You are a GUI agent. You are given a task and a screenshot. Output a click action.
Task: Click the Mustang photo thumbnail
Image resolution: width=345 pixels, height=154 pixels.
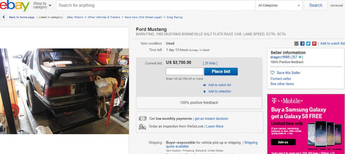[x=64, y=92]
